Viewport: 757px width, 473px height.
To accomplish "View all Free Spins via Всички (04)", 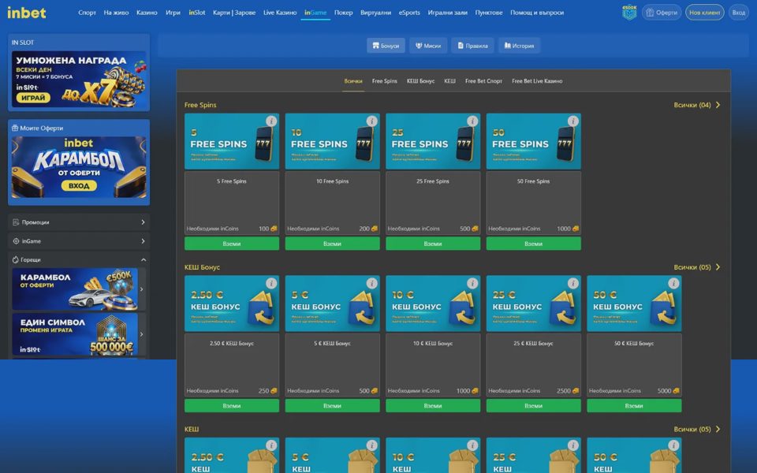I will [696, 105].
